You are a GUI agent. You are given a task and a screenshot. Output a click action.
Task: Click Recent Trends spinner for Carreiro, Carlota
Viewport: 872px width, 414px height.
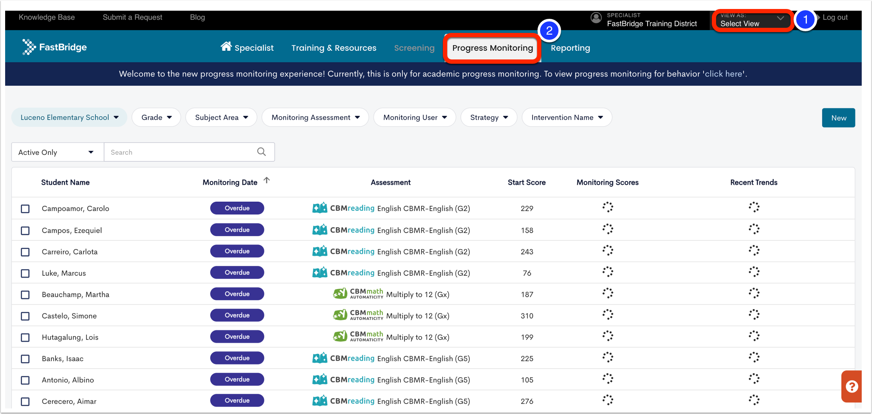[x=754, y=251]
